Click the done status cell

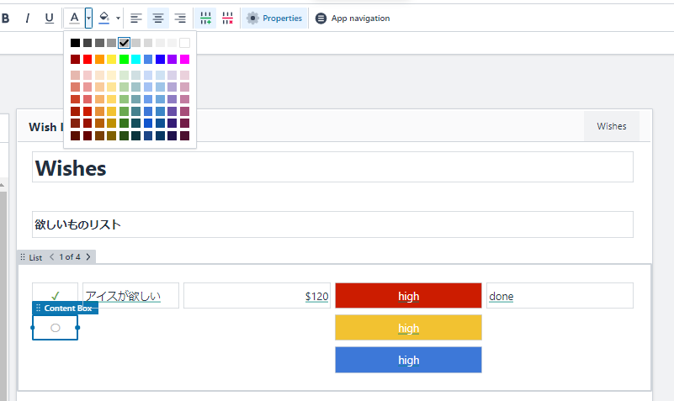tap(560, 295)
